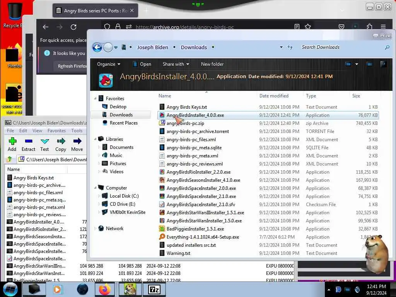Open the Tools menu in 7-Zip

click(x=77, y=131)
